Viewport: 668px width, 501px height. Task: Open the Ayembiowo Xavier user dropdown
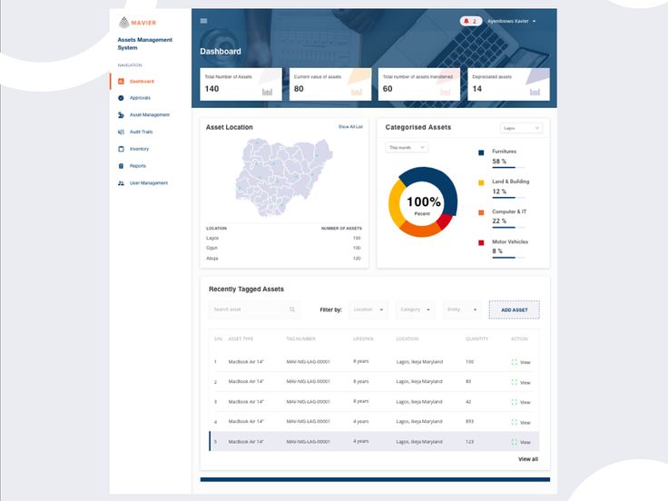[512, 21]
